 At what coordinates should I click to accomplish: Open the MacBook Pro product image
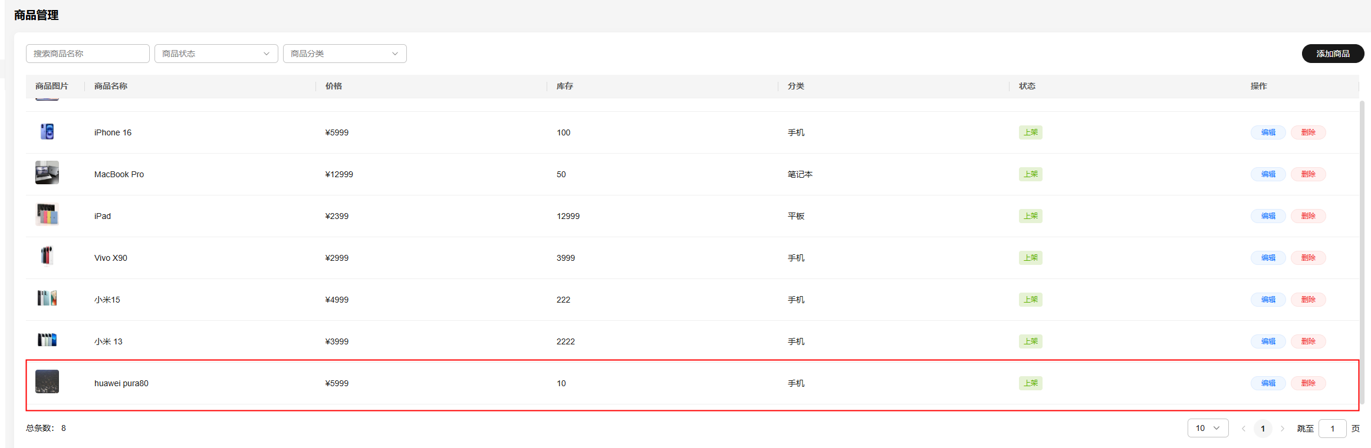click(47, 173)
